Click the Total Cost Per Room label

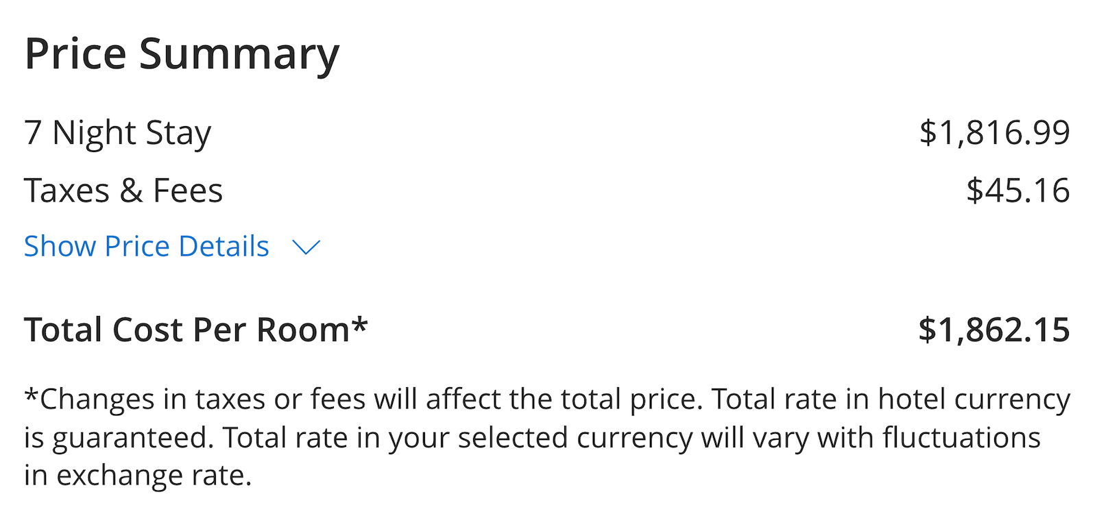pyautogui.click(x=182, y=329)
